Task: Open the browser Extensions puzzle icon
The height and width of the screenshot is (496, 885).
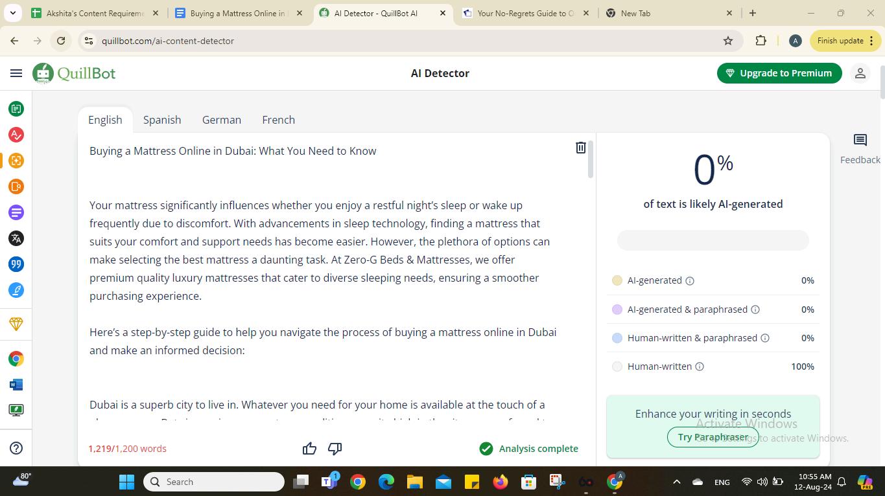Action: (x=761, y=41)
